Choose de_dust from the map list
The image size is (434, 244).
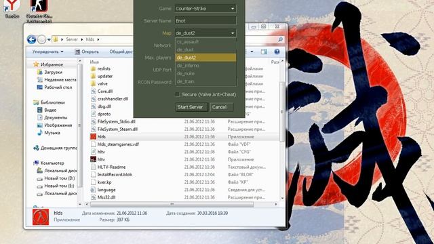coord(205,49)
